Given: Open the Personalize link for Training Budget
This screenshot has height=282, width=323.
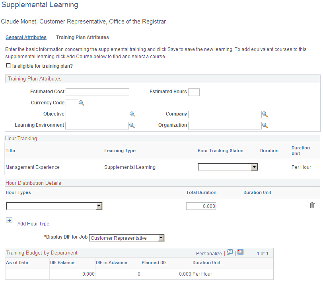Looking at the screenshot, I should coord(209,253).
